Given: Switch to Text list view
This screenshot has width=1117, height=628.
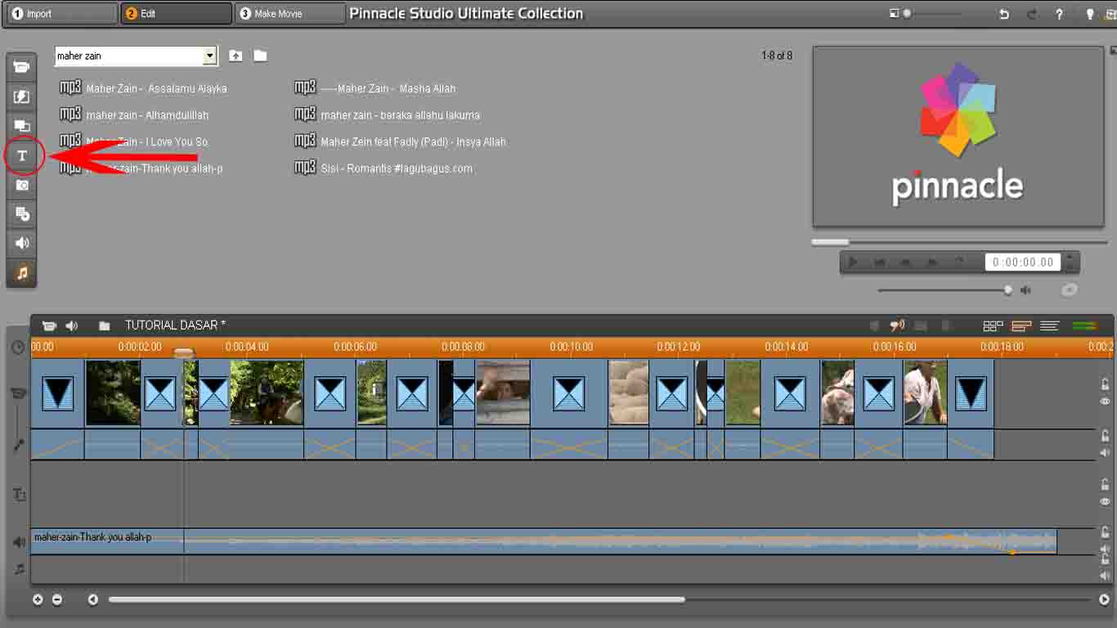Looking at the screenshot, I should pos(1050,325).
